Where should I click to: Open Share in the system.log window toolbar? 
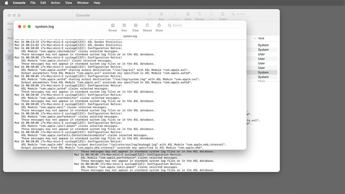pyautogui.click(x=159, y=25)
